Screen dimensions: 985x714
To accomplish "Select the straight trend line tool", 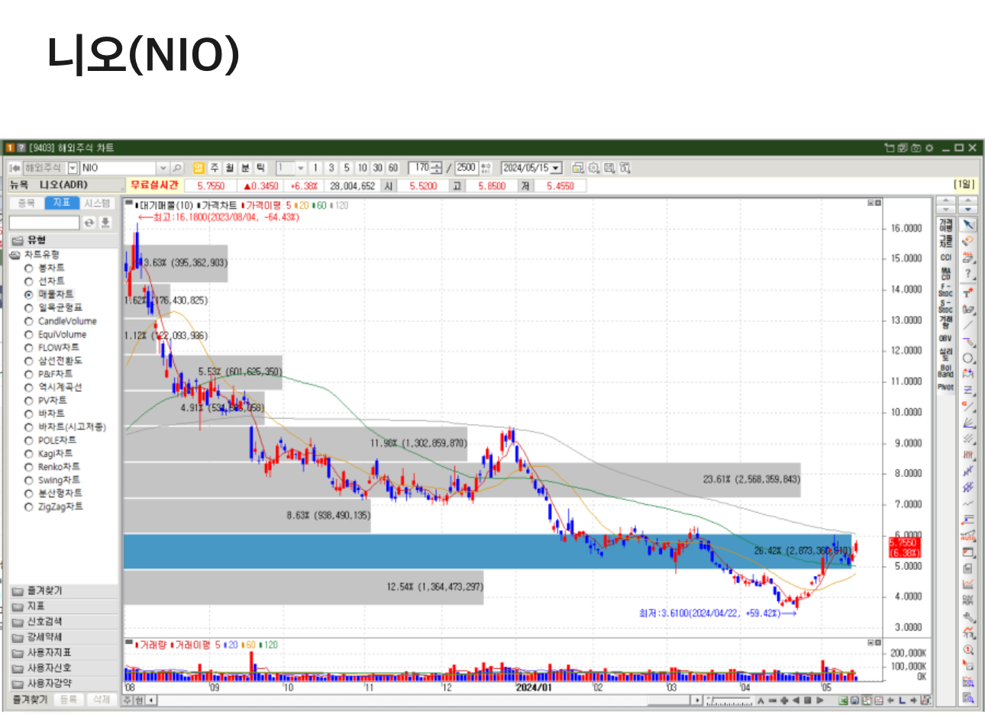I will [x=968, y=326].
